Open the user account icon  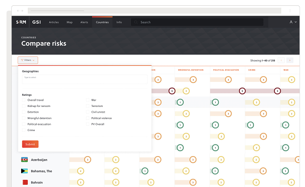click(291, 22)
